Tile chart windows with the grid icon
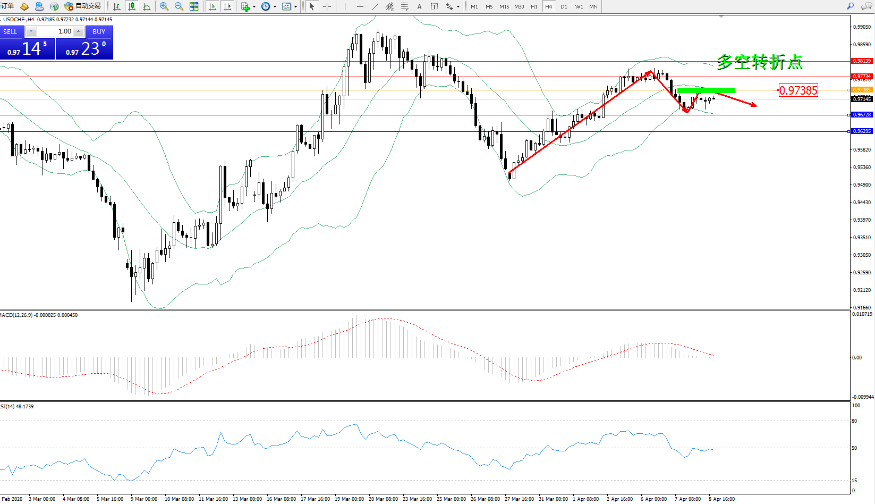Image resolution: width=875 pixels, height=504 pixels. [194, 6]
